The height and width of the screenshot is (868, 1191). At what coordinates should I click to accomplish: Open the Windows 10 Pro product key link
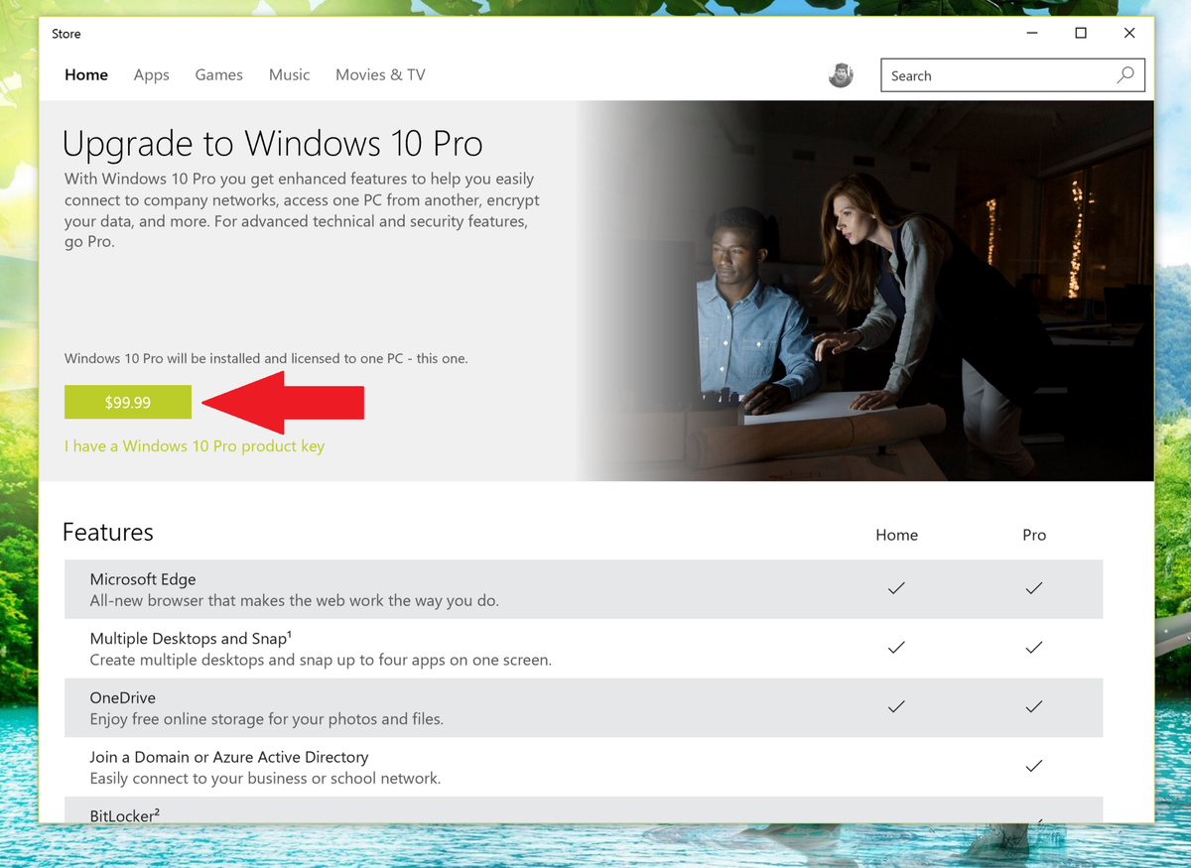click(194, 445)
